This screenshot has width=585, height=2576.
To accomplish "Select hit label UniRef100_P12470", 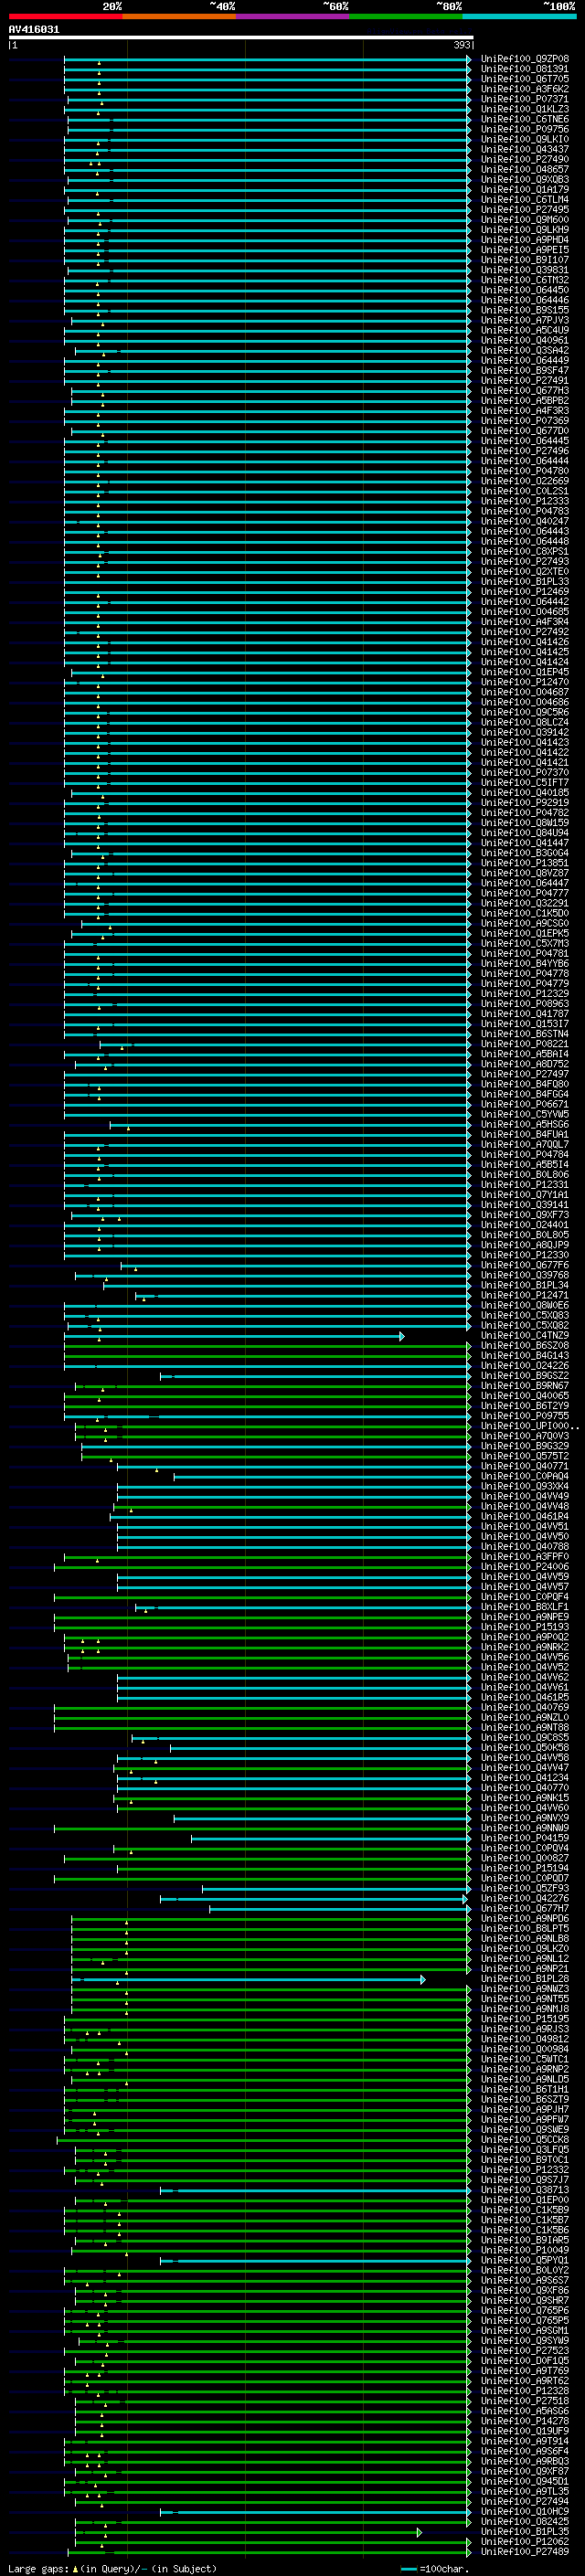I will (525, 683).
